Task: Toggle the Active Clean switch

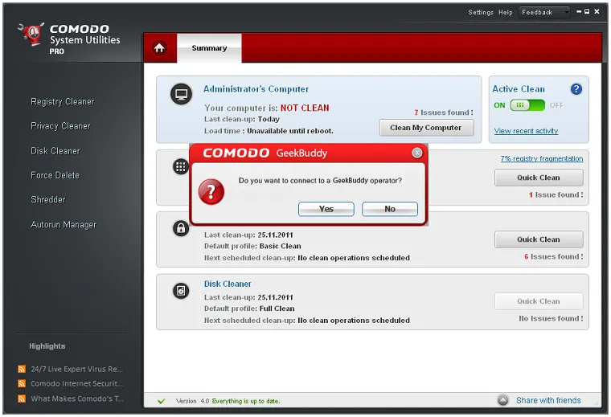Action: pos(527,105)
